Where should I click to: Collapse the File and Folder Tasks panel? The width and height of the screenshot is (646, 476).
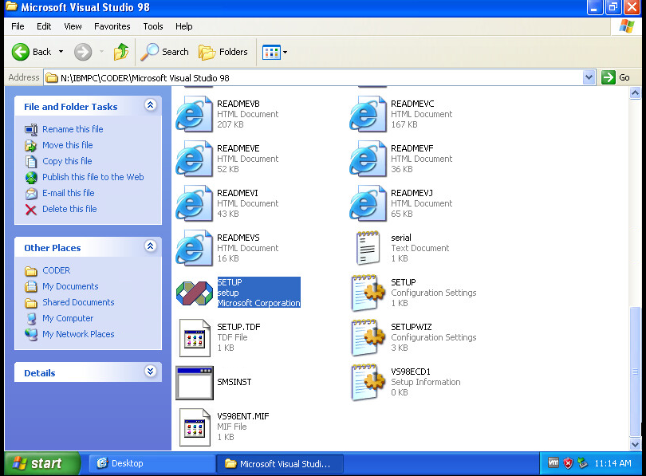pos(151,106)
